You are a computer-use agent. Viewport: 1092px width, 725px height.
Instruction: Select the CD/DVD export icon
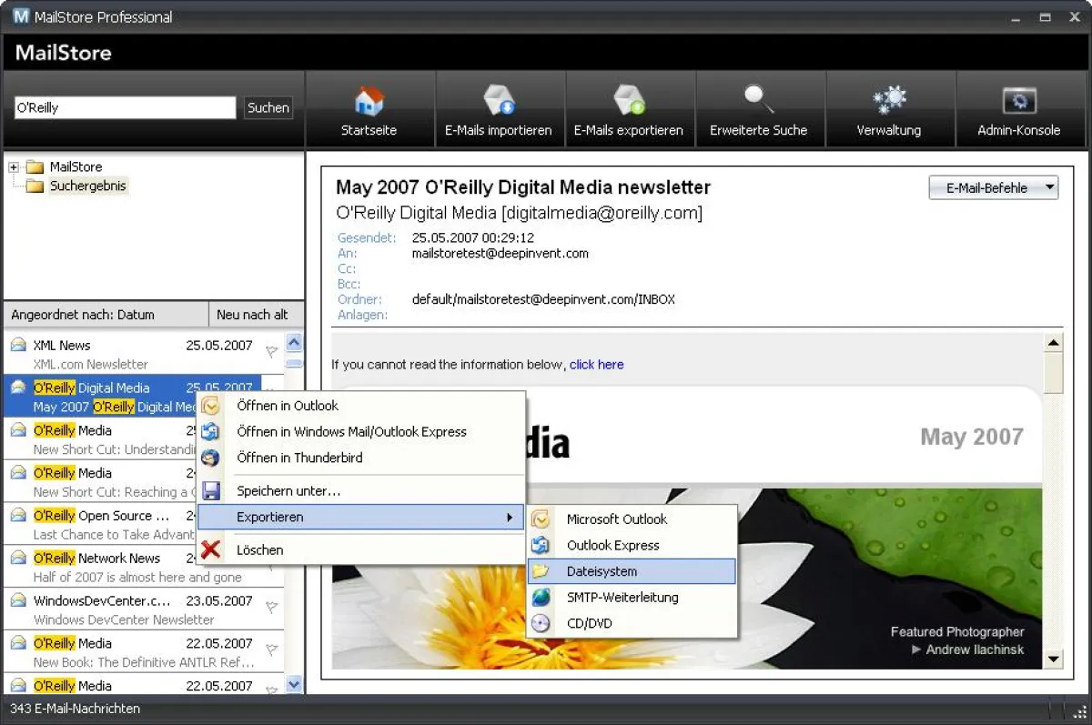pyautogui.click(x=541, y=624)
